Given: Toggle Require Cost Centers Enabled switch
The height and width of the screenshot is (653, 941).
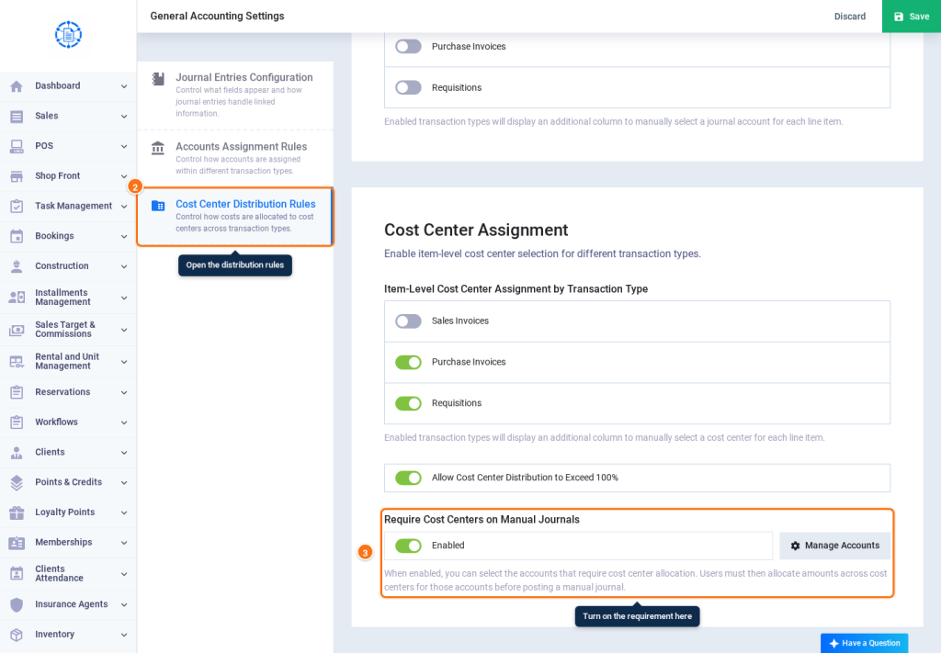Looking at the screenshot, I should coord(408,546).
